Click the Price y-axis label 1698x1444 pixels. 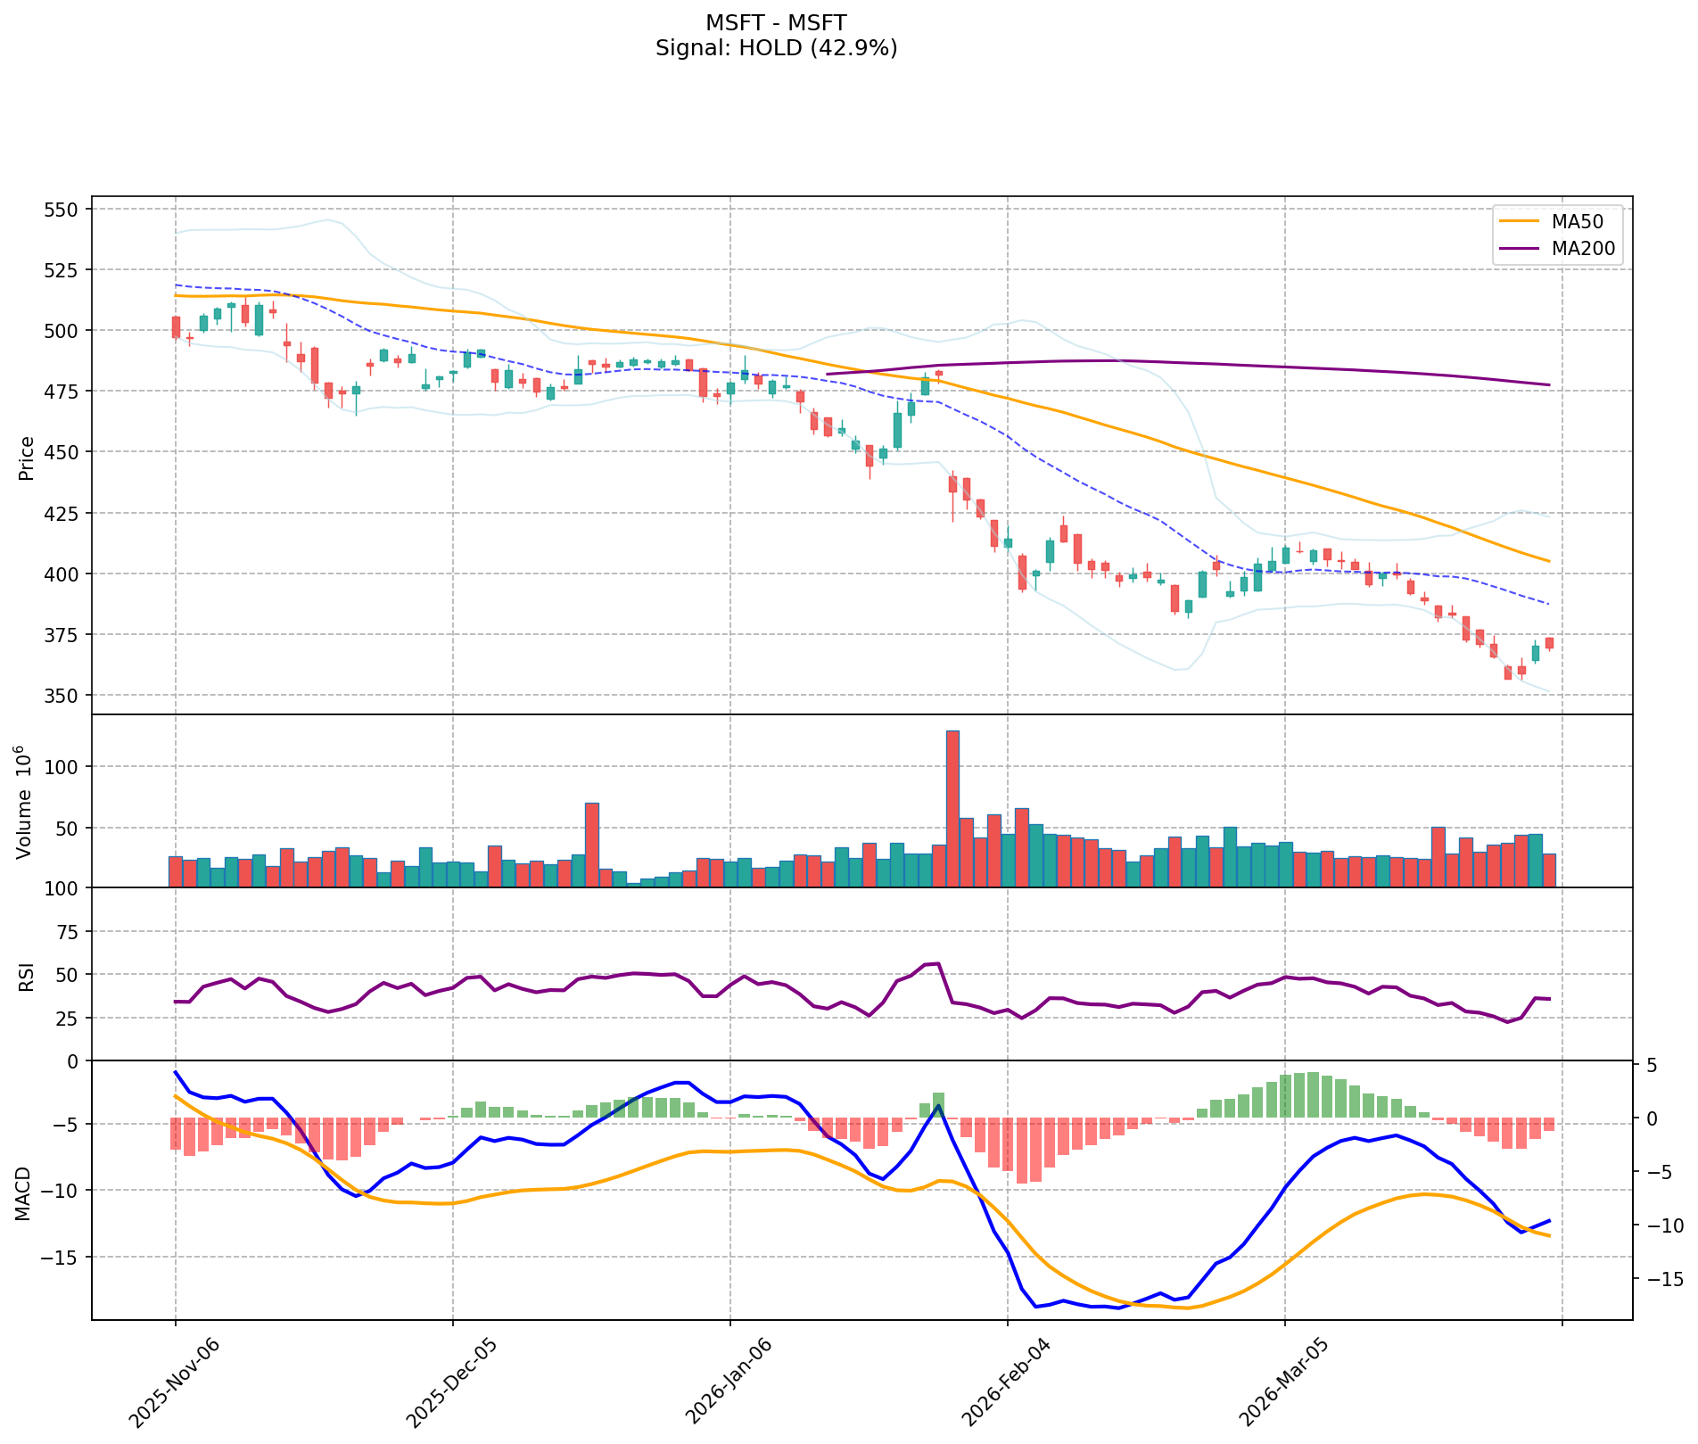coord(27,458)
